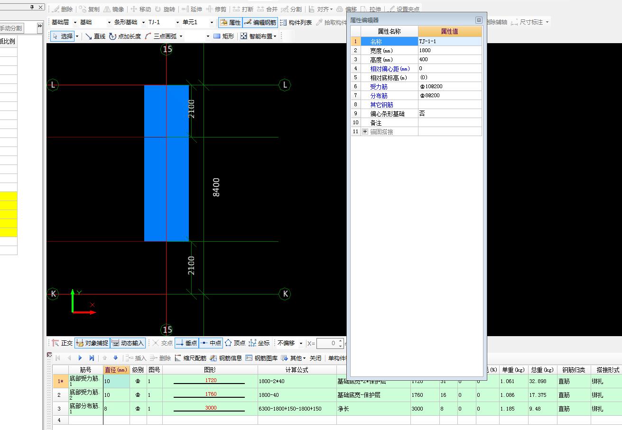Open the 选择 tool dropdown arrow
Viewport: 622px width, 430px height.
point(77,36)
